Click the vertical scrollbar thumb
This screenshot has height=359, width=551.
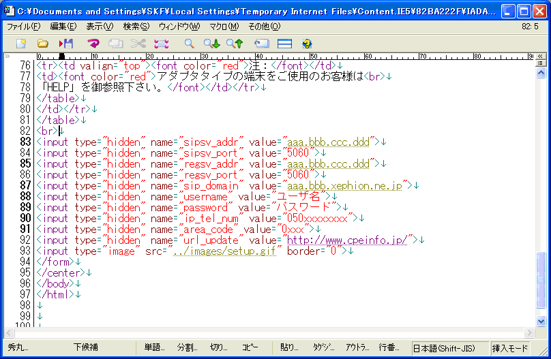click(x=541, y=280)
